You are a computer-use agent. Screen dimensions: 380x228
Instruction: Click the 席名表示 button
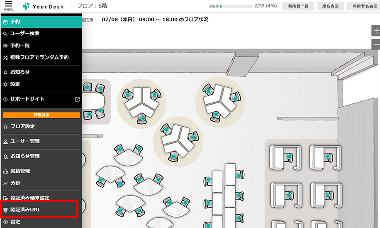click(330, 6)
